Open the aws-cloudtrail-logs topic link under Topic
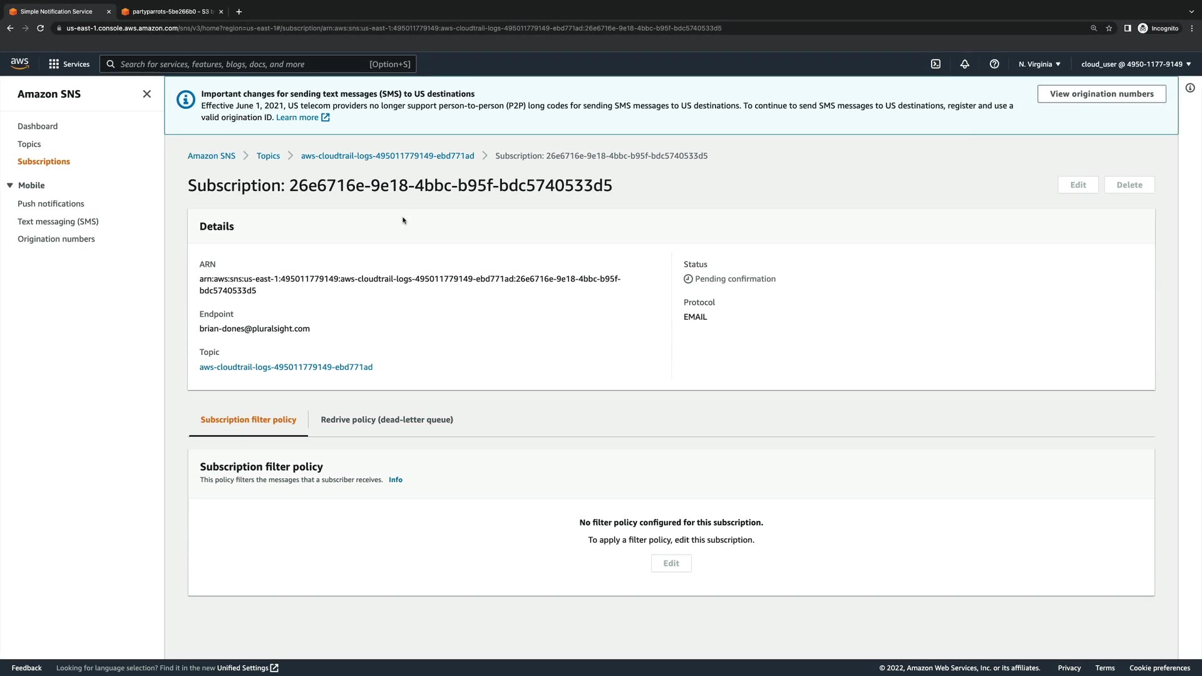 pos(285,367)
